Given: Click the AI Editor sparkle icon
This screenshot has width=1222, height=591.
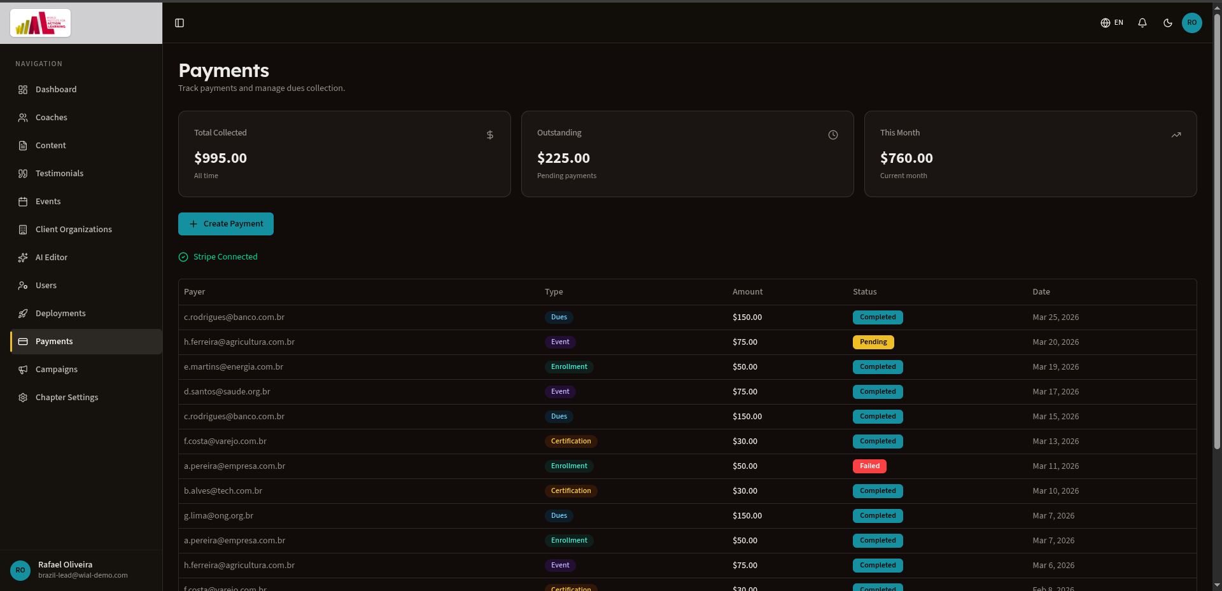Looking at the screenshot, I should [x=23, y=258].
